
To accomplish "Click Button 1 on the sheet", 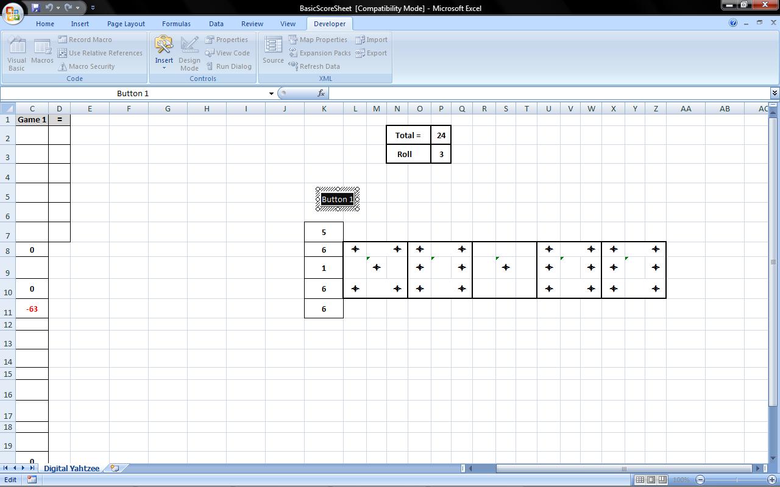I will pyautogui.click(x=338, y=199).
